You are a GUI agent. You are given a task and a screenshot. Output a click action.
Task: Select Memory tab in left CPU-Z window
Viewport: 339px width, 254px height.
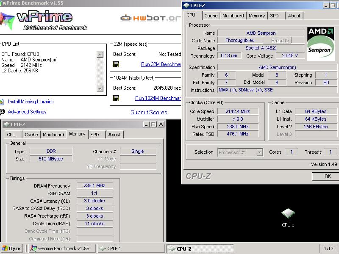(77, 134)
